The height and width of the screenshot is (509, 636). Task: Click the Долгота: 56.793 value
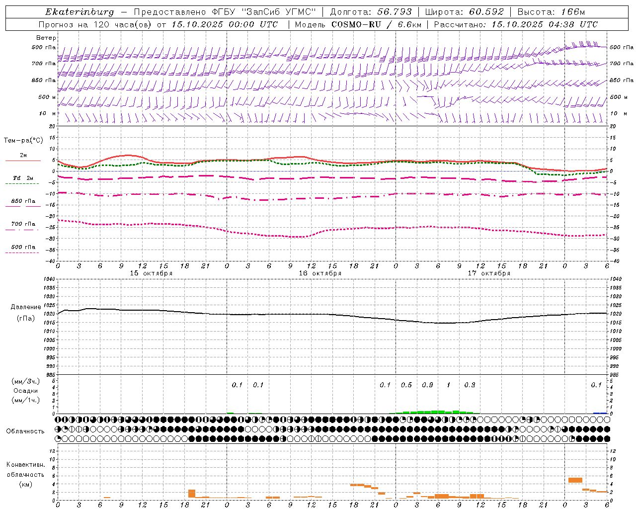371,12
